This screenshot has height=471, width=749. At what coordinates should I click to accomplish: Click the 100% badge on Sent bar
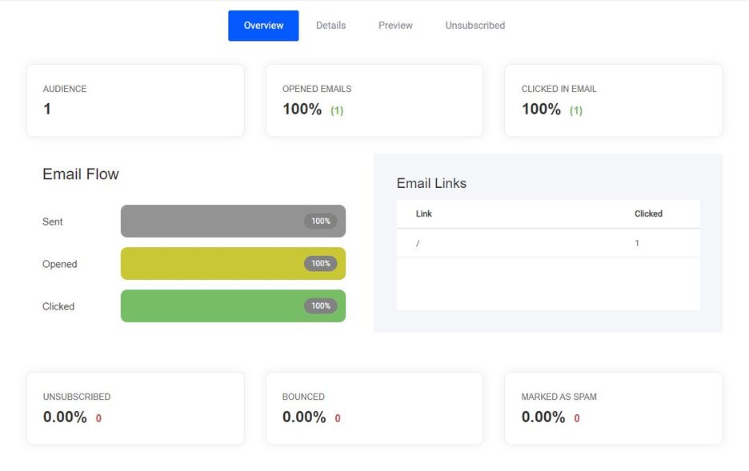pyautogui.click(x=321, y=221)
